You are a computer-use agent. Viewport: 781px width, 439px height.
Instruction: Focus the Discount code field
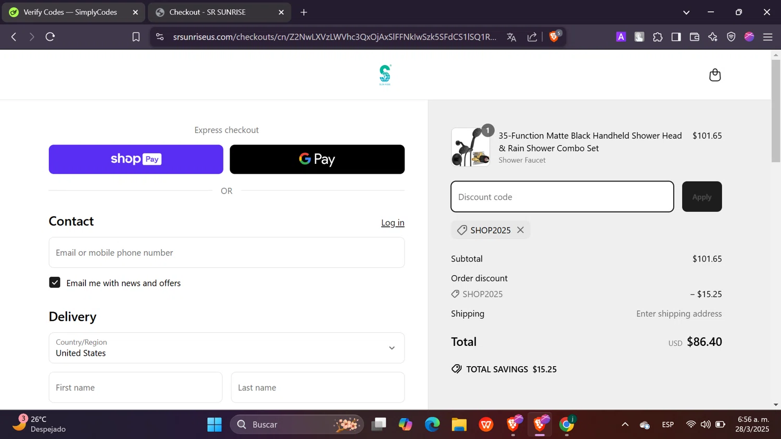click(x=562, y=197)
